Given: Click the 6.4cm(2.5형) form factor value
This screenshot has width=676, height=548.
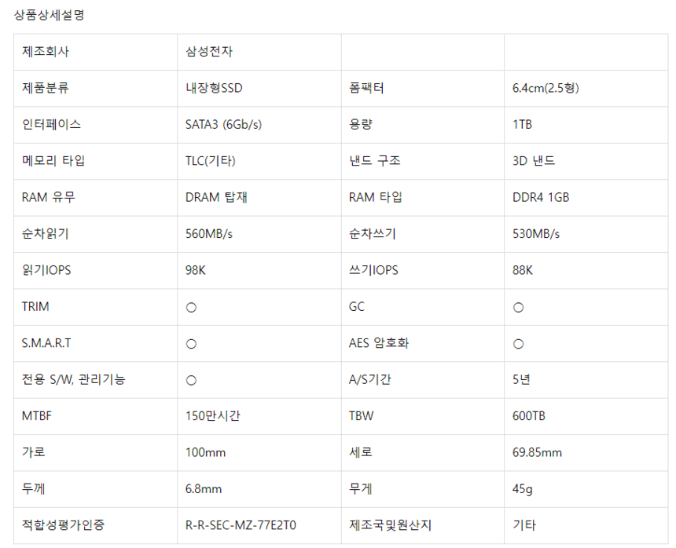Looking at the screenshot, I should point(546,88).
